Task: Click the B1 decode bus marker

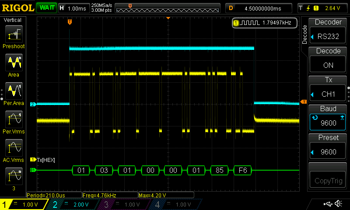Action: click(33, 170)
